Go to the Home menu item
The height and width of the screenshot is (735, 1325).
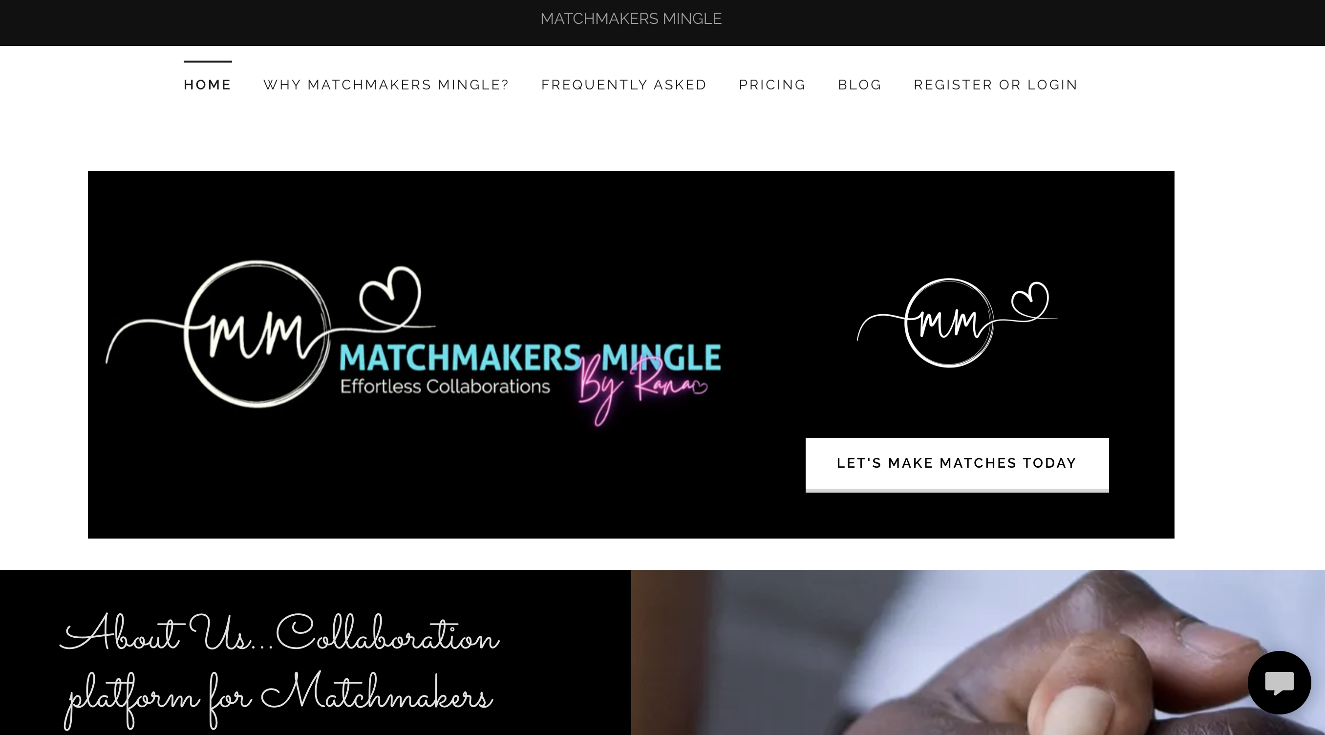coord(208,85)
